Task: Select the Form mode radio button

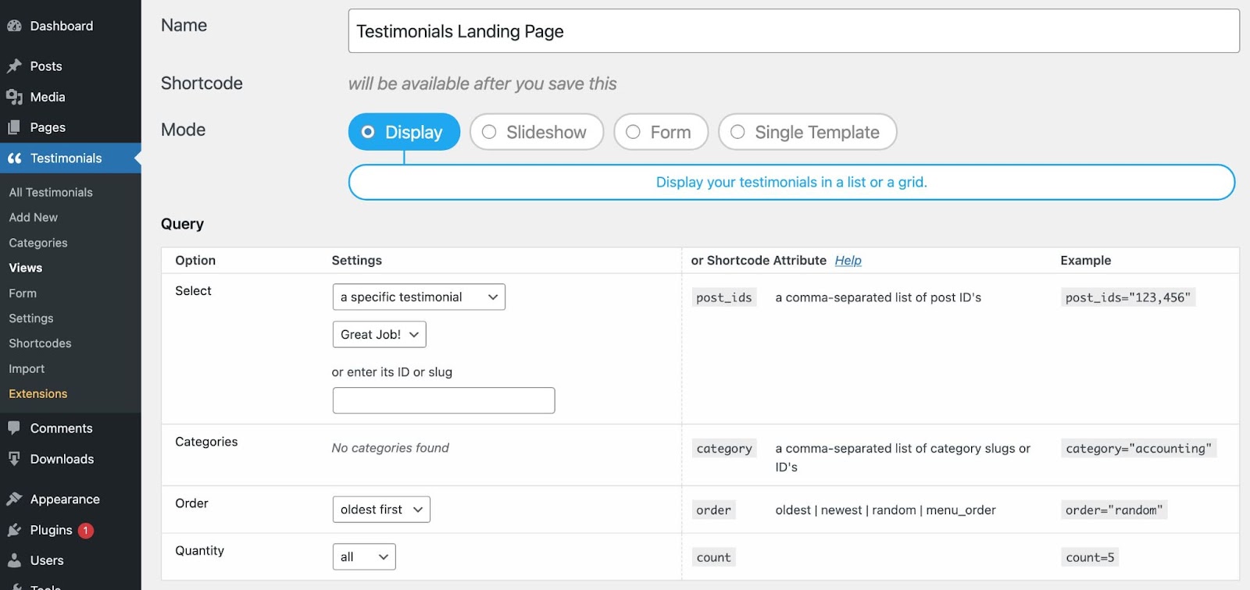Action: 634,132
